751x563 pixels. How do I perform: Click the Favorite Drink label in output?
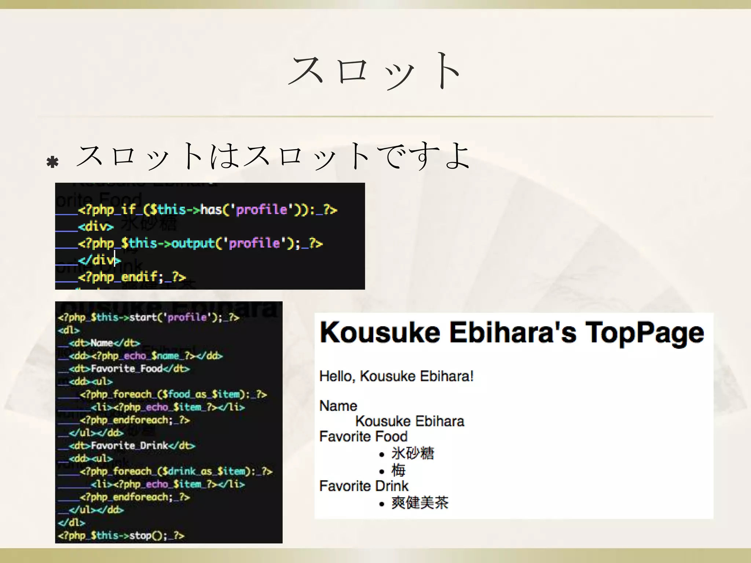(364, 486)
